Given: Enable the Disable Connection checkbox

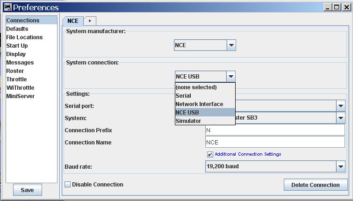Looking at the screenshot, I should (67, 184).
